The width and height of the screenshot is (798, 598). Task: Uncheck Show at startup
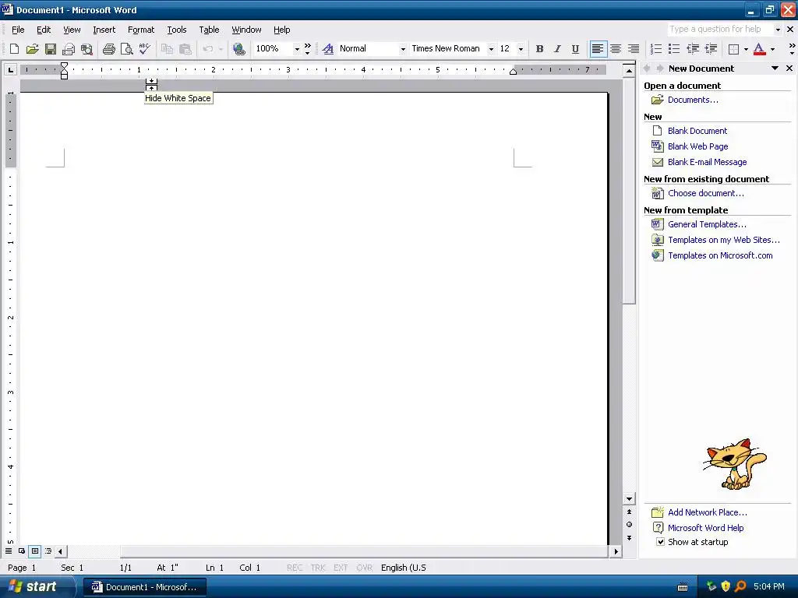(660, 542)
